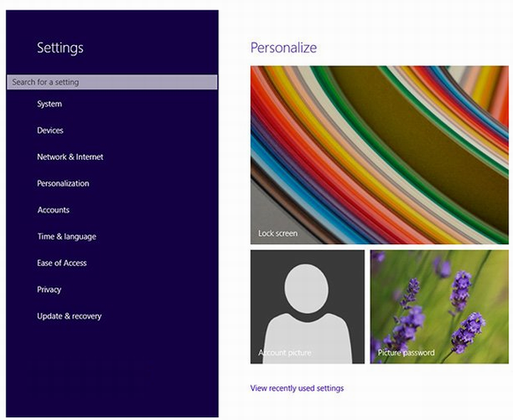Select Network & Internet in sidebar
The height and width of the screenshot is (420, 513).
70,157
